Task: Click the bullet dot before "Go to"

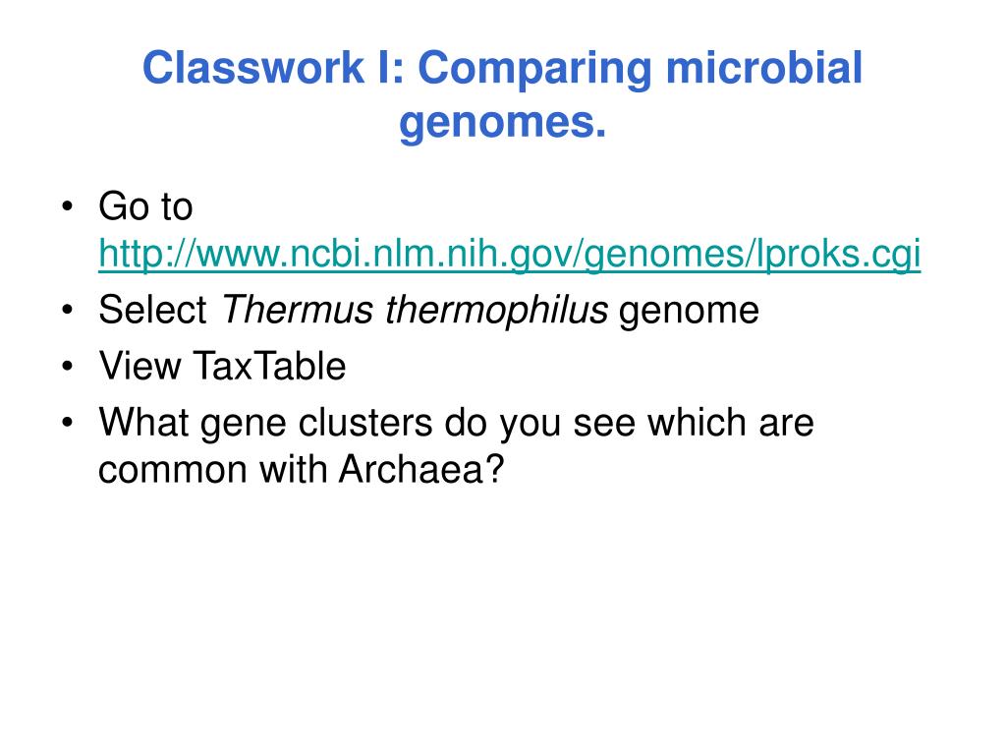Action: coord(68,206)
